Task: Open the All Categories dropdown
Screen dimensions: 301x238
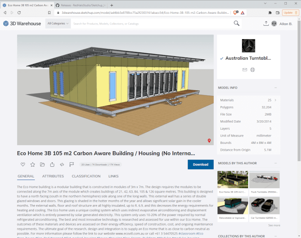Action: click(58, 23)
